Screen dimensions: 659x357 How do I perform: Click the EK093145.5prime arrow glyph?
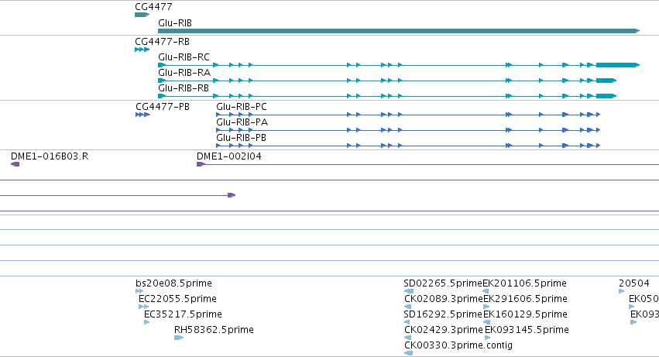tap(488, 338)
